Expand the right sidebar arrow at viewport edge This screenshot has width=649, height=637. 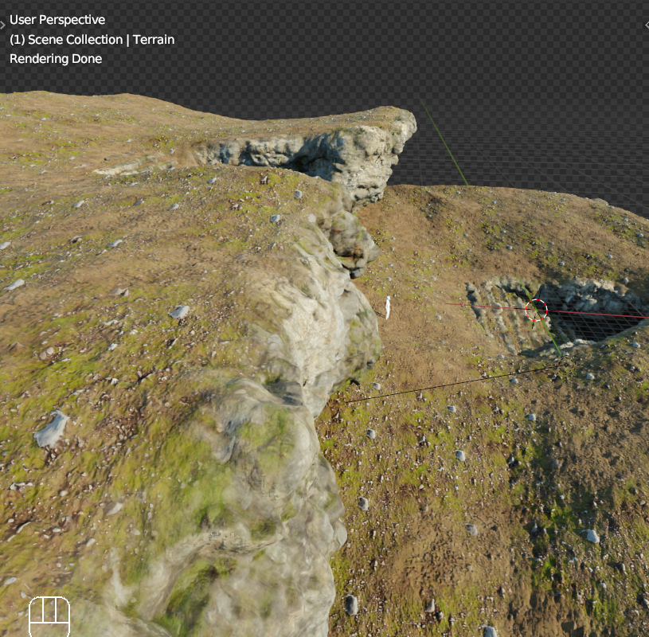[647, 25]
